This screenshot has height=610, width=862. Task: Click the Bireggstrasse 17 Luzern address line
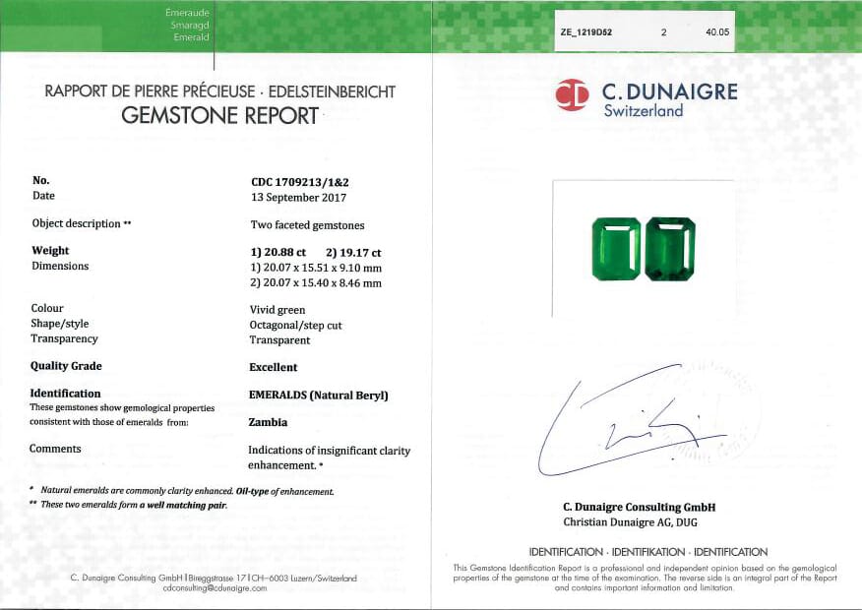(214, 579)
